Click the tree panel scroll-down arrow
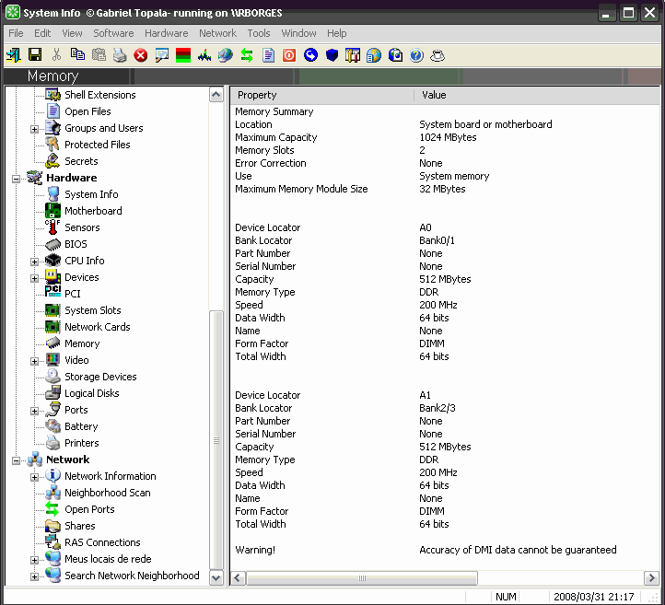Screen dimensions: 665x605 pyautogui.click(x=216, y=577)
